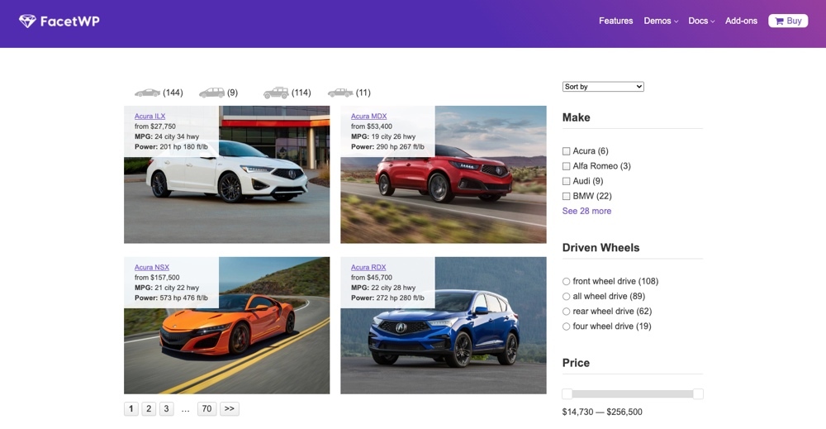Image resolution: width=826 pixels, height=429 pixels.
Task: Click 'MPG: 22 city 28 hwy' text
Action: (x=383, y=288)
